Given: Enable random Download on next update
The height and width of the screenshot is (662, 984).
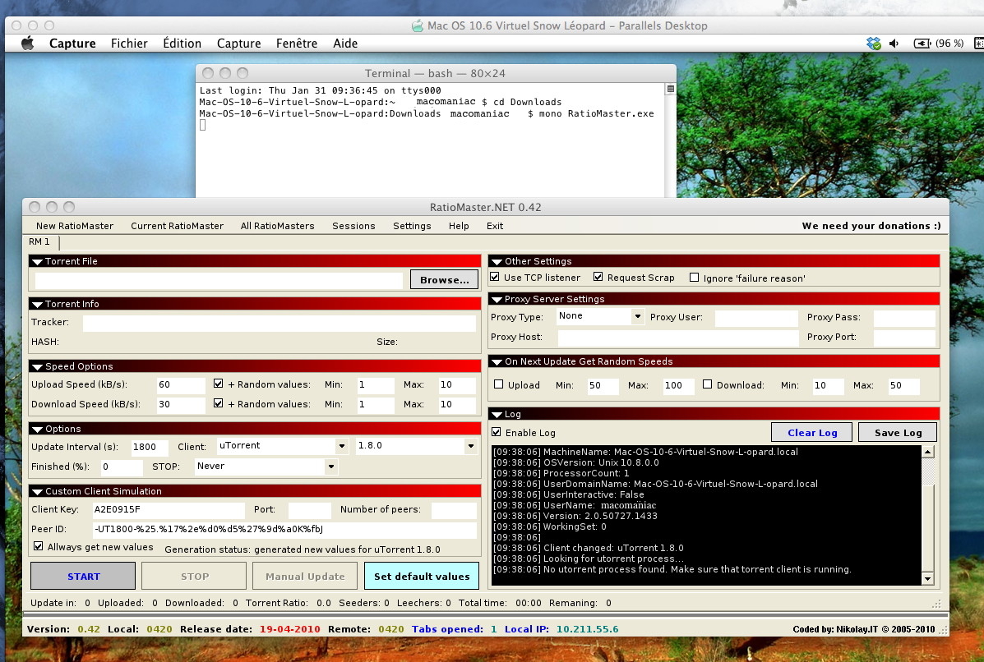Looking at the screenshot, I should coord(707,384).
